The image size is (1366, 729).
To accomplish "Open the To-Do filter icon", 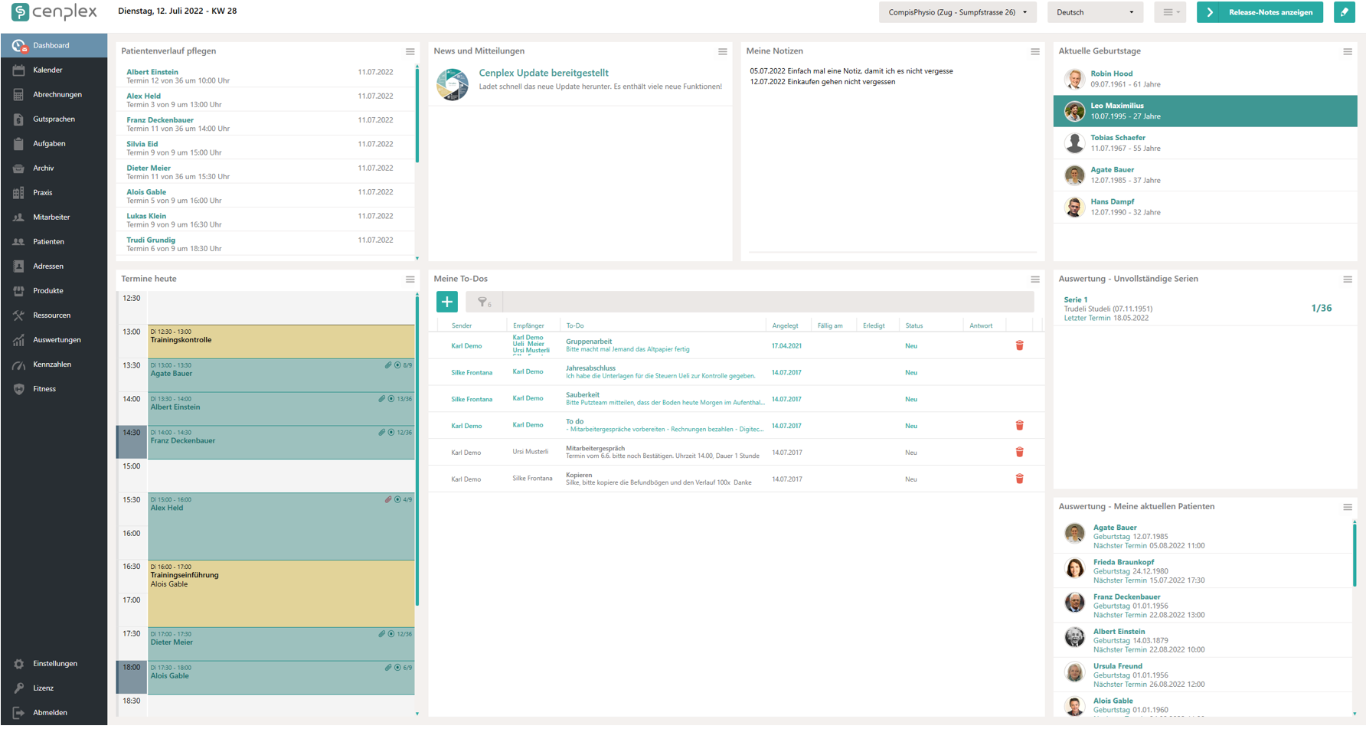I will point(482,302).
